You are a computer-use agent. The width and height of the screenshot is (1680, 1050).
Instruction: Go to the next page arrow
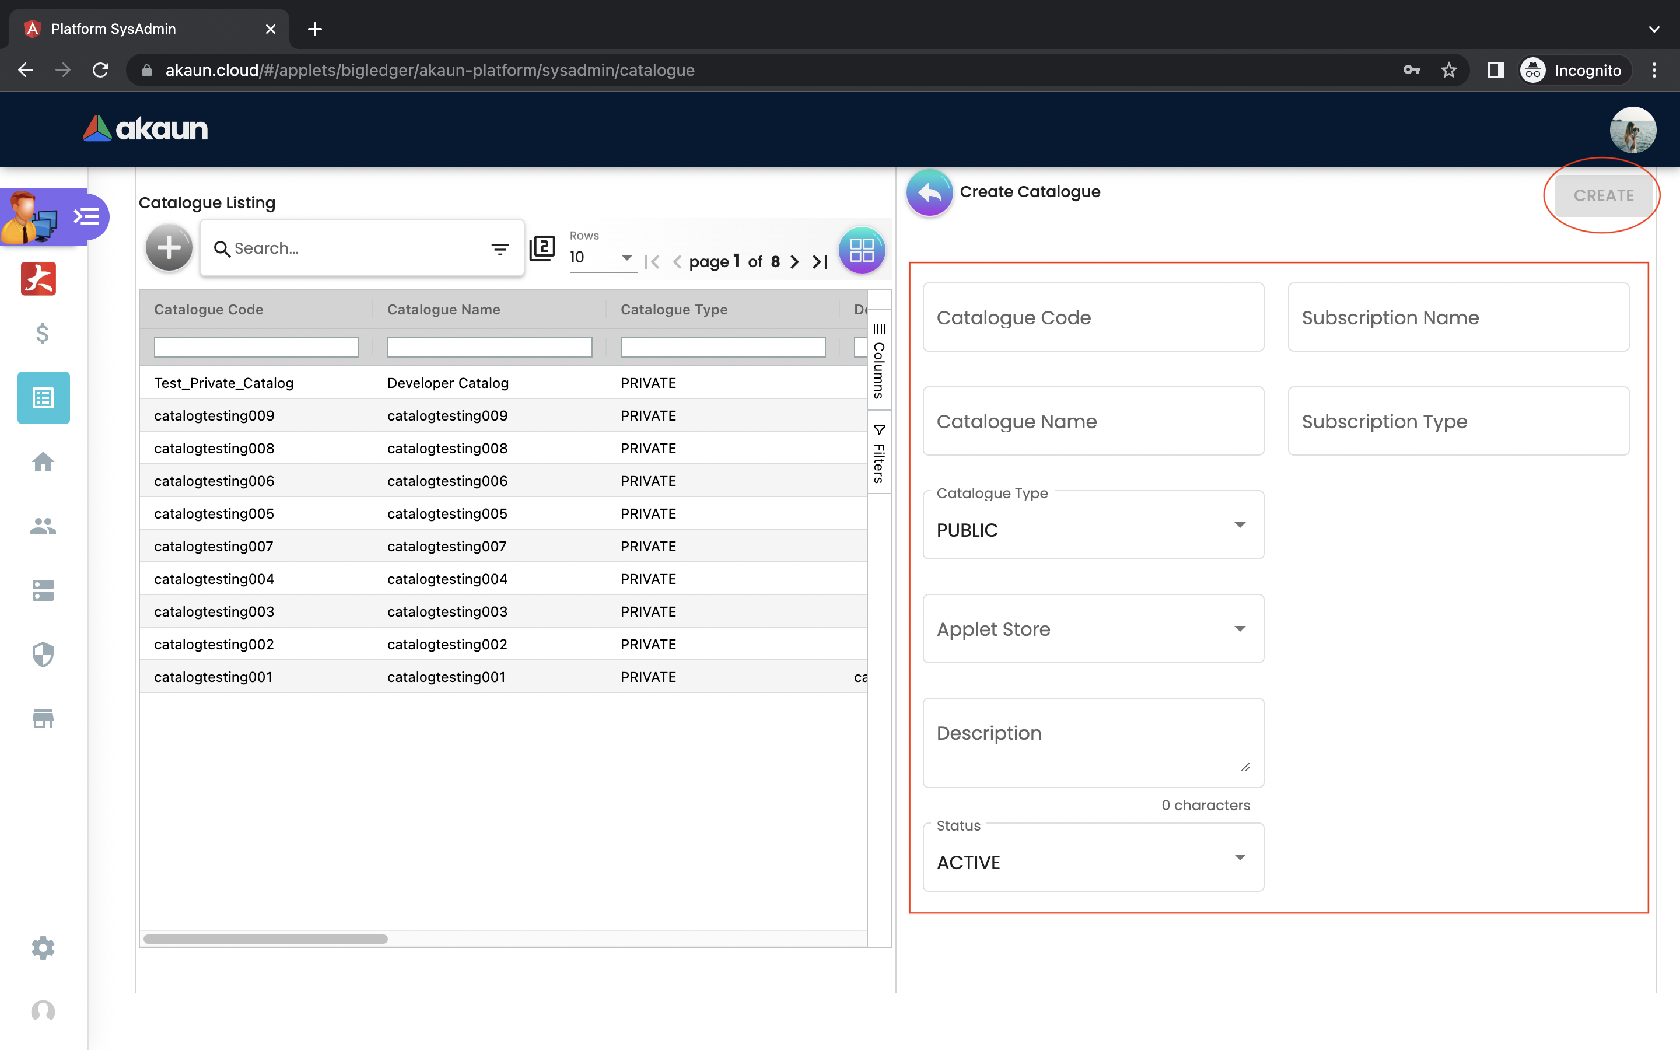(795, 262)
